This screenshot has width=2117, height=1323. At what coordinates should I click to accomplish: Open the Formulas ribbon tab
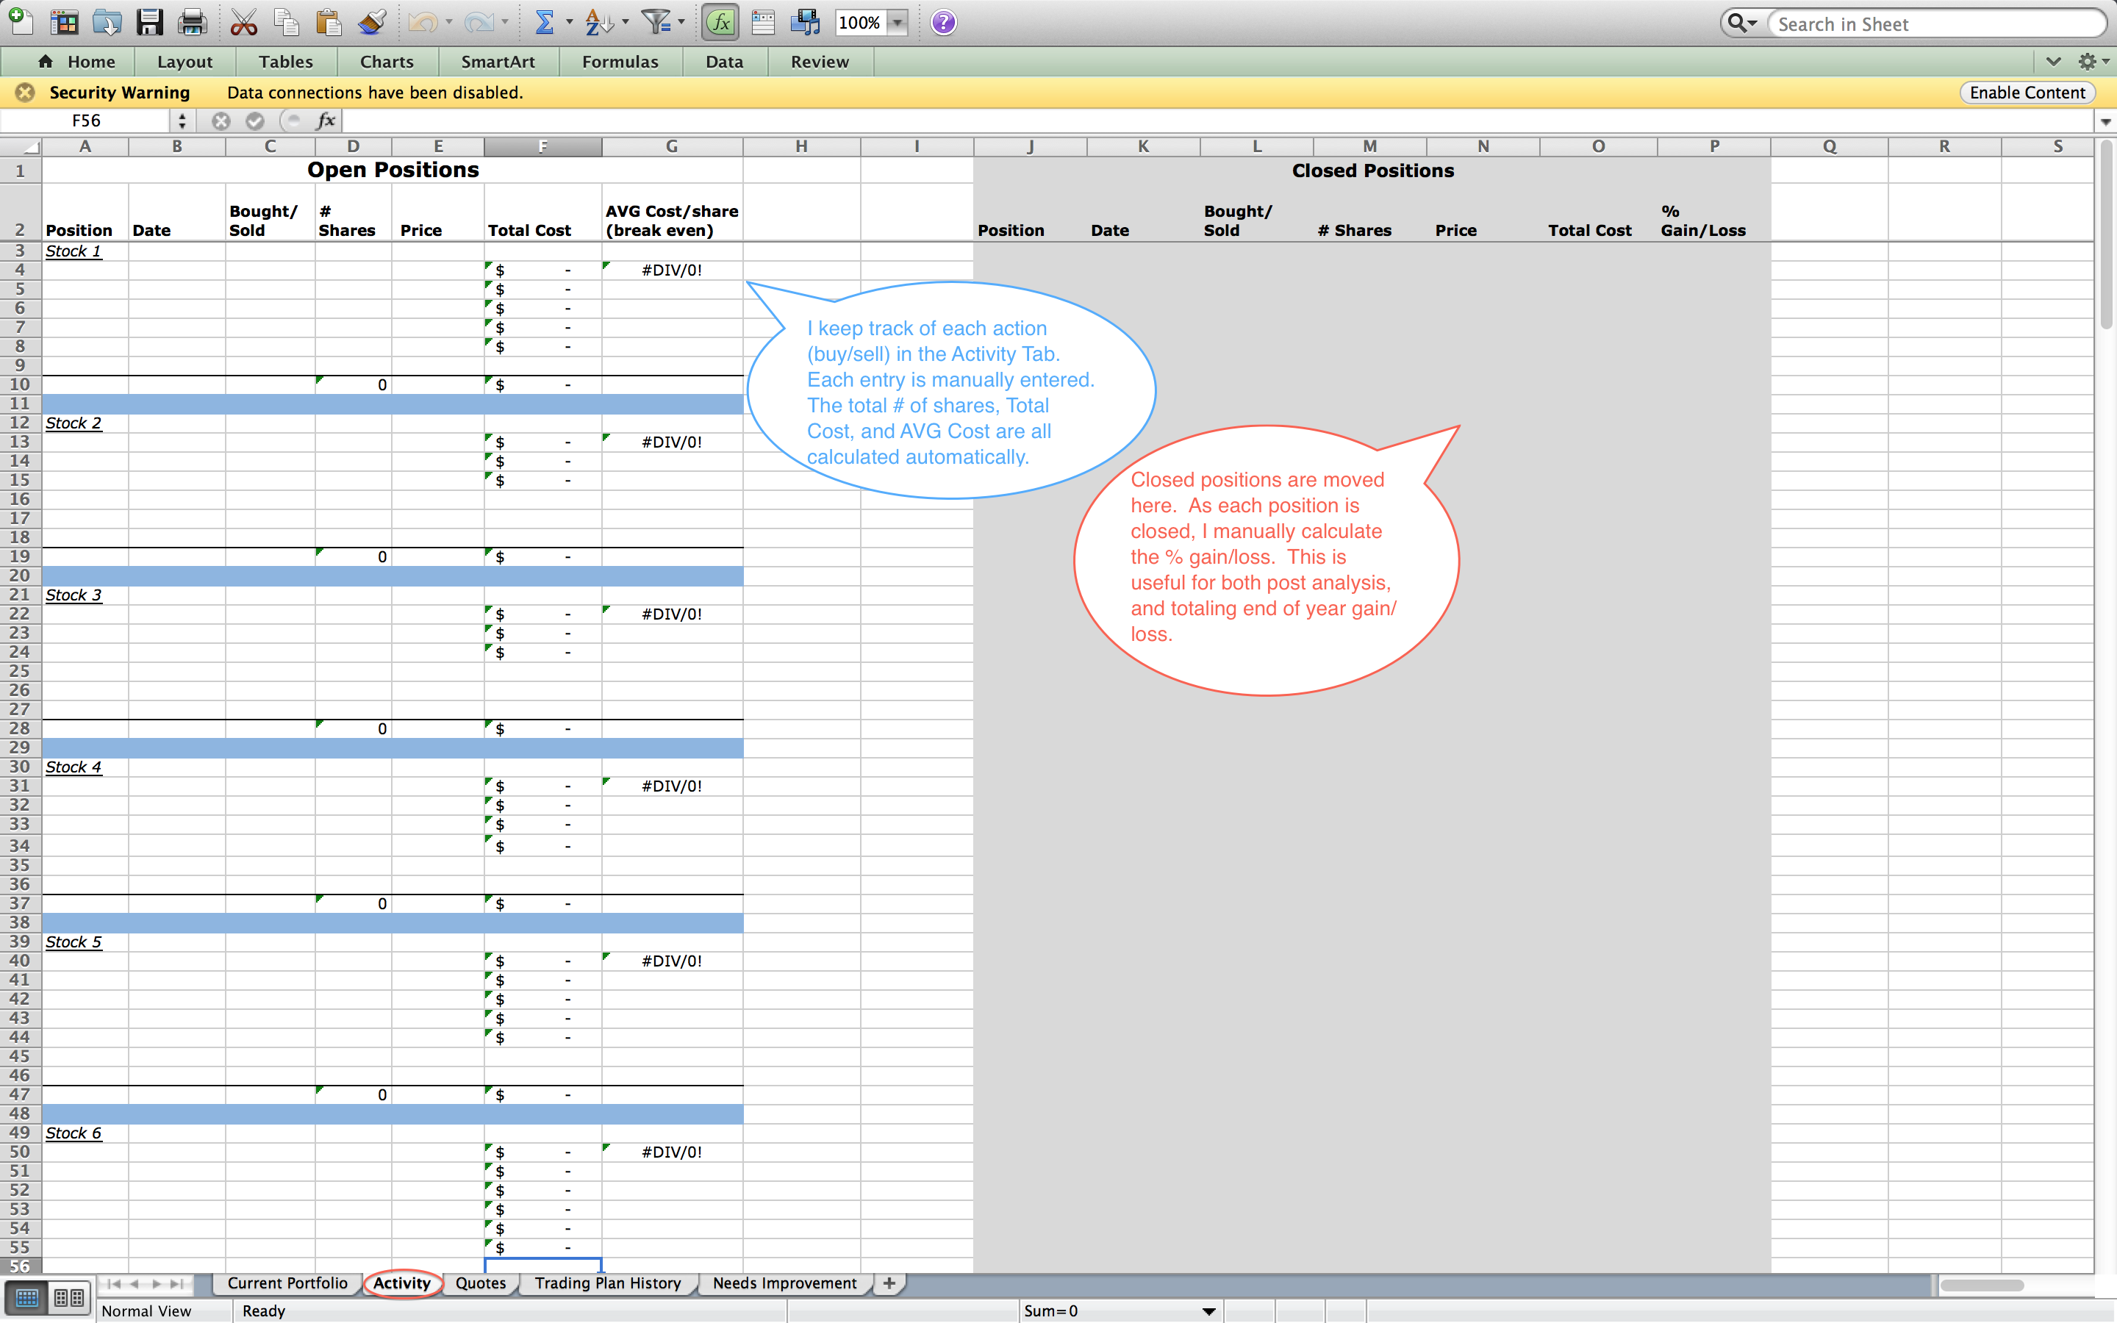(619, 61)
